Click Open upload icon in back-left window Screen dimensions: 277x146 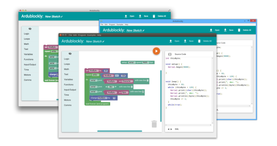point(126,16)
